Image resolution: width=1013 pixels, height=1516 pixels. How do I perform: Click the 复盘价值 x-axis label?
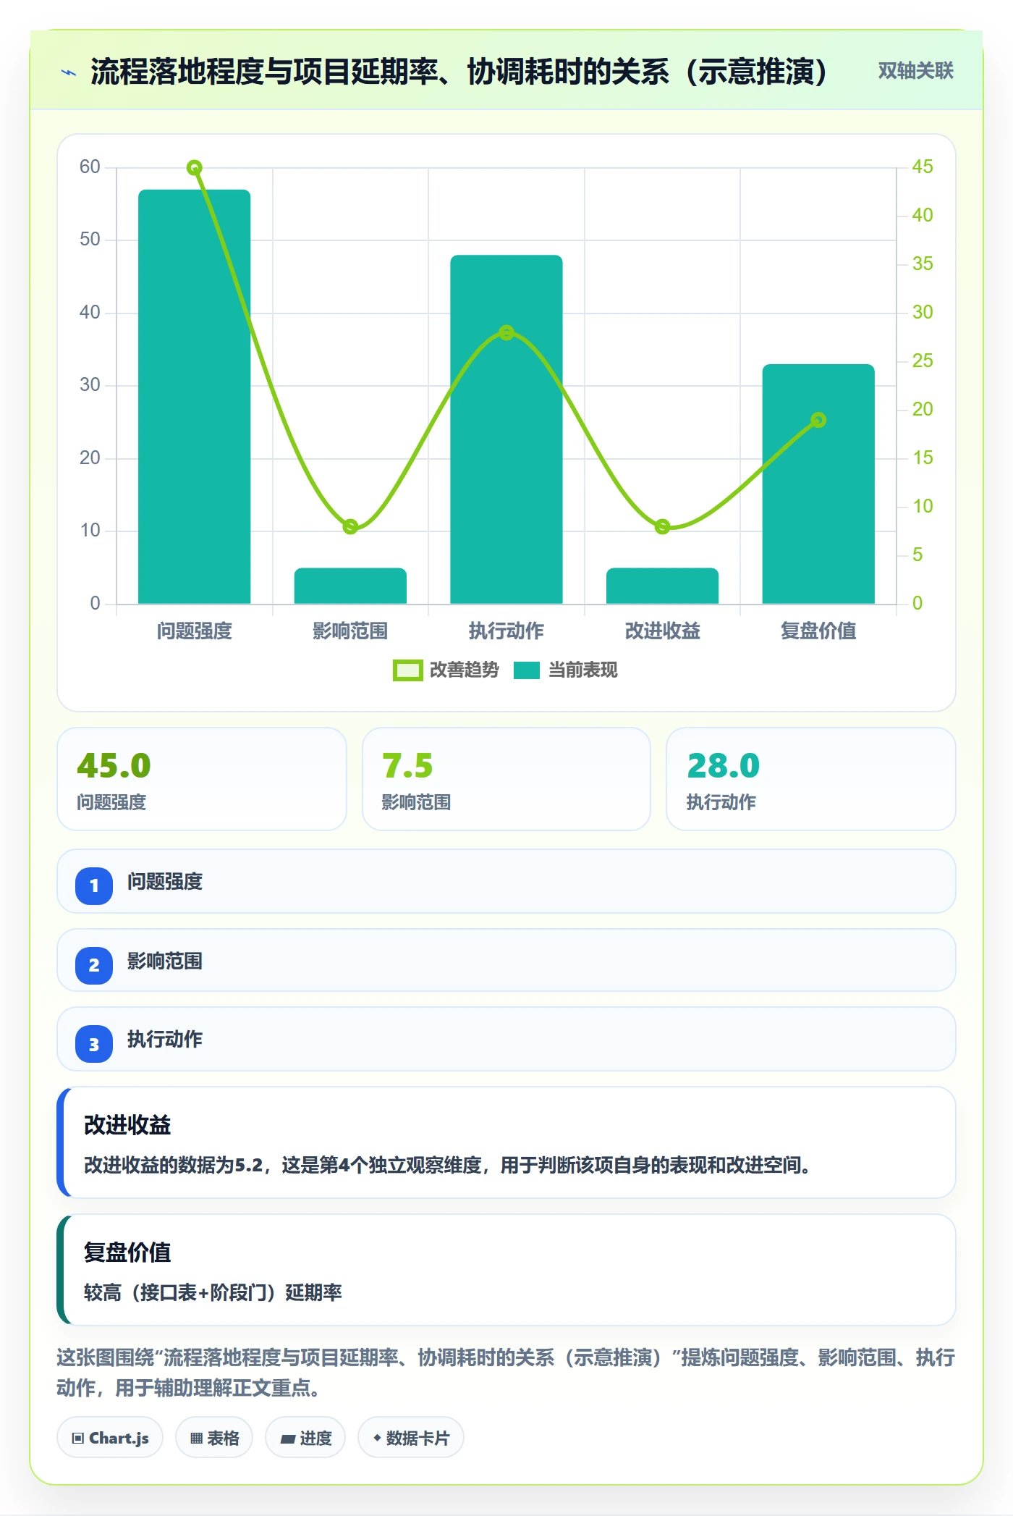click(818, 631)
